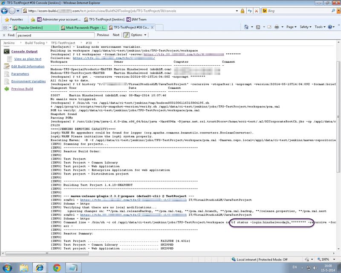Image resolution: width=341 pixels, height=273 pixels.
Task: Open the Console Output sidebar link
Action: coord(24,51)
